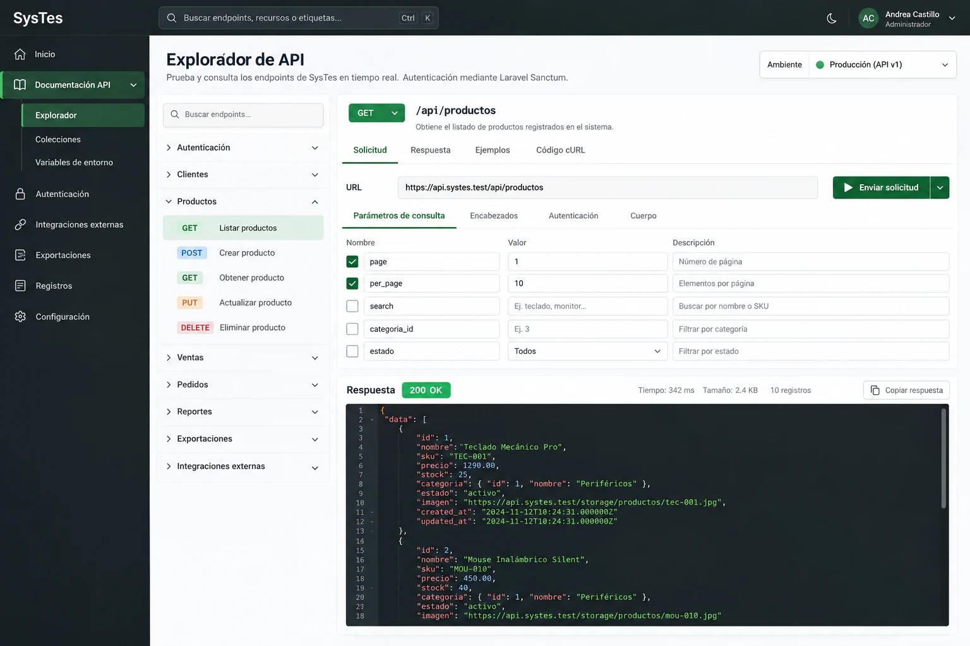
Task: Click the play icon on Enviar solicitud
Action: point(848,187)
